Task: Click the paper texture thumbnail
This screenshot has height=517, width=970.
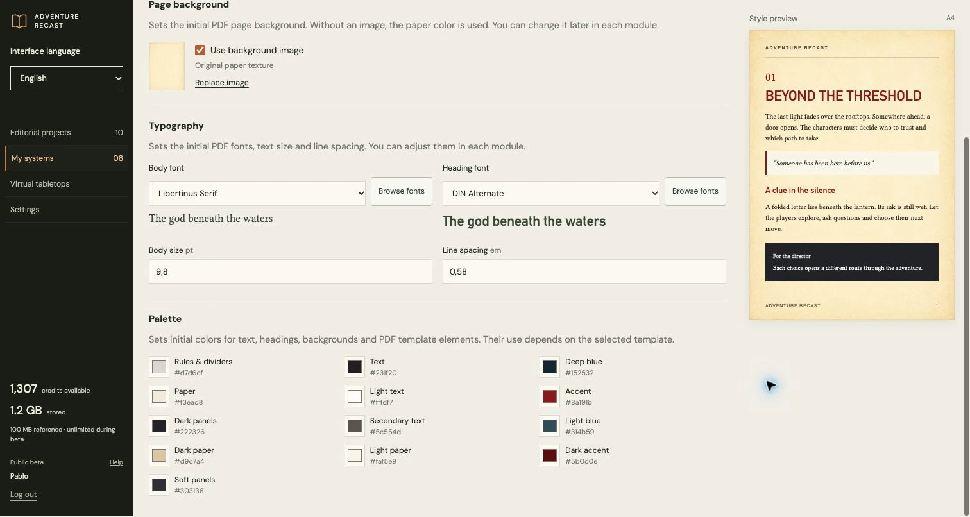Action: point(167,66)
